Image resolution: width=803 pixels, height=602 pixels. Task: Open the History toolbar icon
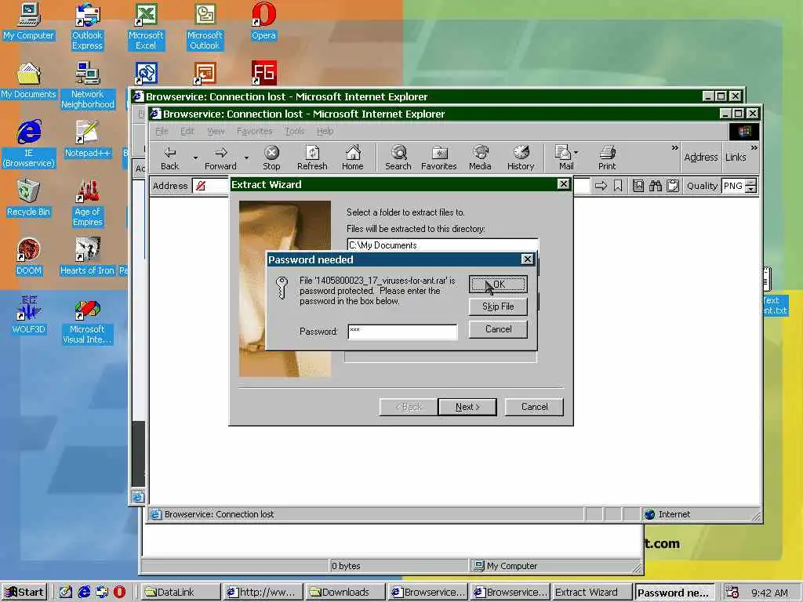tap(521, 158)
